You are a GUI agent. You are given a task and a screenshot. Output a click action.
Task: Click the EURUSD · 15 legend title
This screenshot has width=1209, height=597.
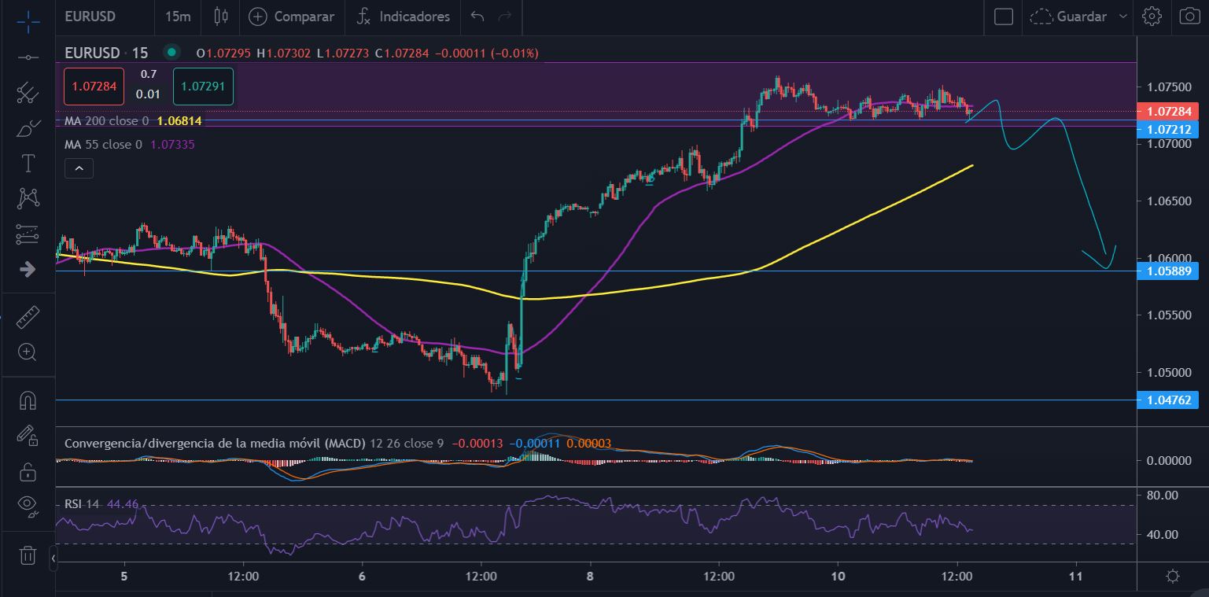106,53
